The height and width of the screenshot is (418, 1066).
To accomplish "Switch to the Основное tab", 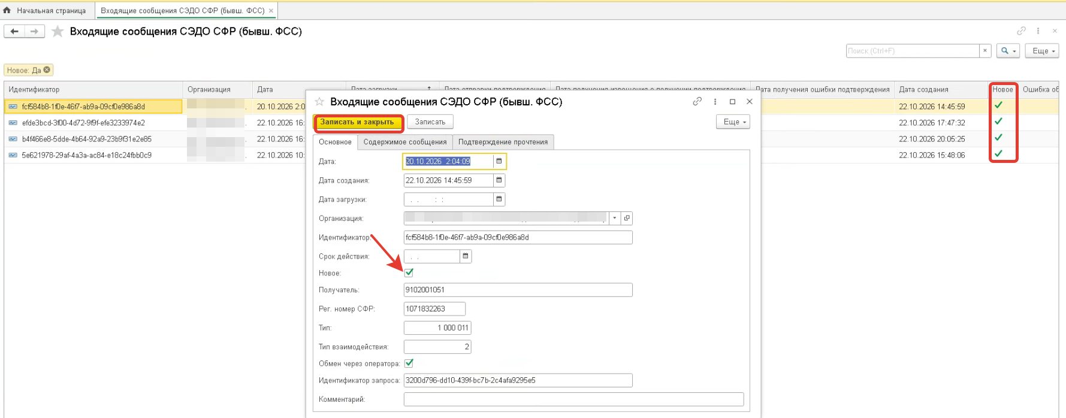I will coord(335,142).
